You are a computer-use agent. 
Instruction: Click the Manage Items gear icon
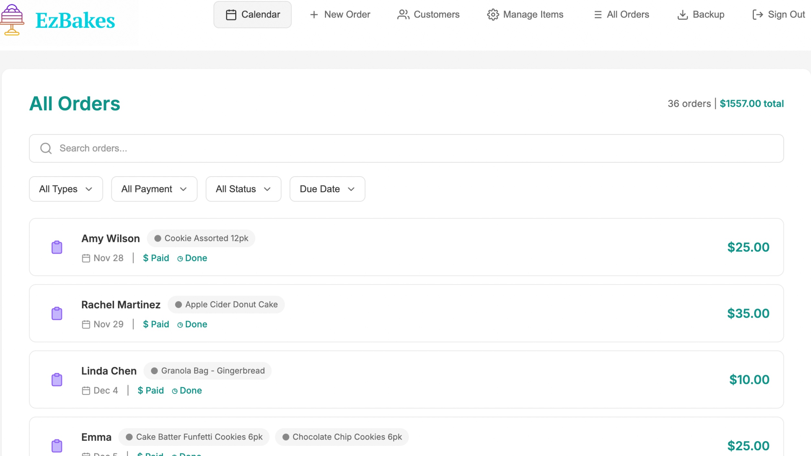pos(493,14)
